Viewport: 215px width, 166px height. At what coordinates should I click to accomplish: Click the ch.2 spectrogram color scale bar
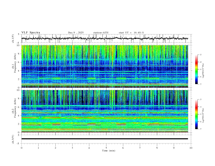pos(197,114)
